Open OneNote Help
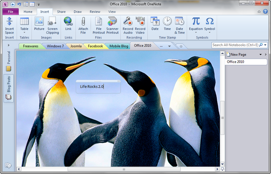This screenshot has width=271, height=174. point(265,12)
